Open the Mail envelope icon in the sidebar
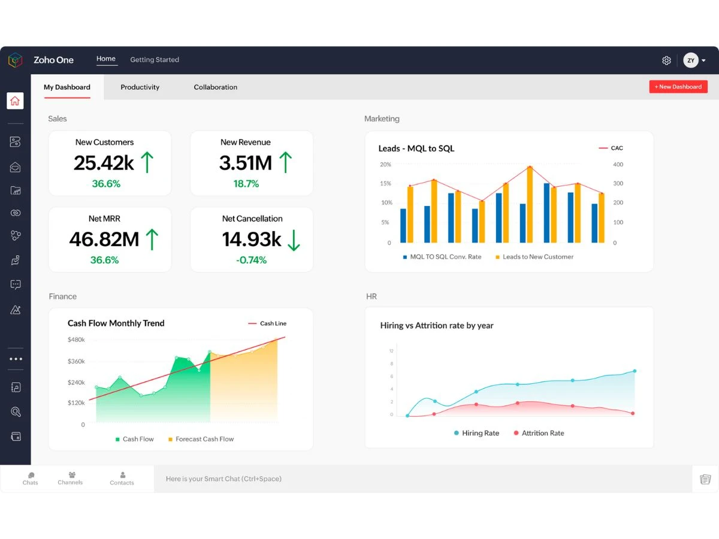Screen dimensions: 719x539 [16, 168]
